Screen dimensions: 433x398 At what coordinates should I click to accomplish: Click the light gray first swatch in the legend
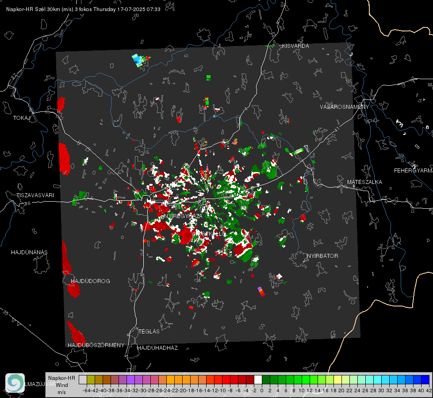tap(83, 379)
